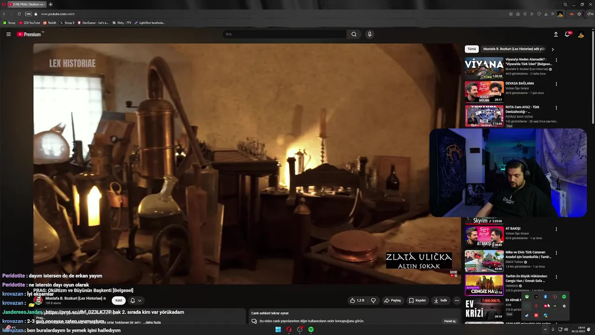Image resolution: width=595 pixels, height=335 pixels.
Task: Select the Tümü filter chip
Action: pos(472,49)
